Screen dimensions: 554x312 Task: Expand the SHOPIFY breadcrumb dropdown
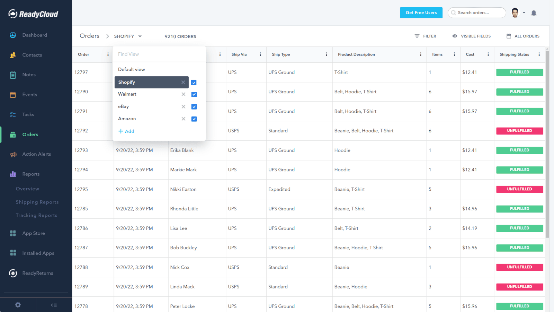[140, 36]
